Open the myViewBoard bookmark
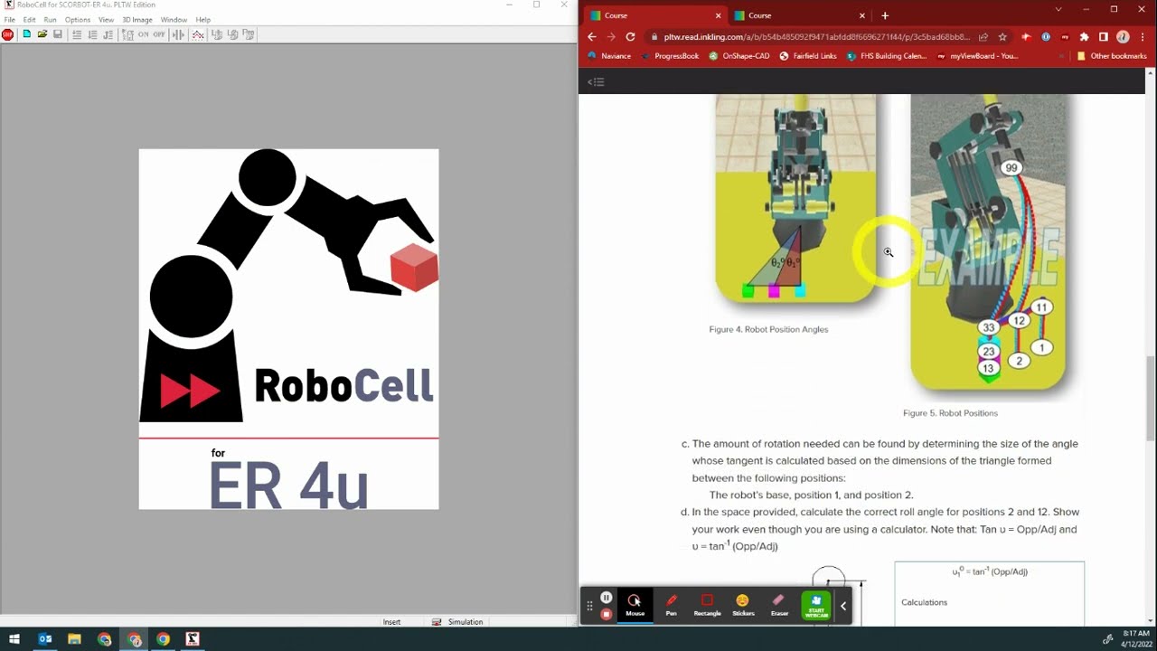The image size is (1157, 651). (977, 56)
